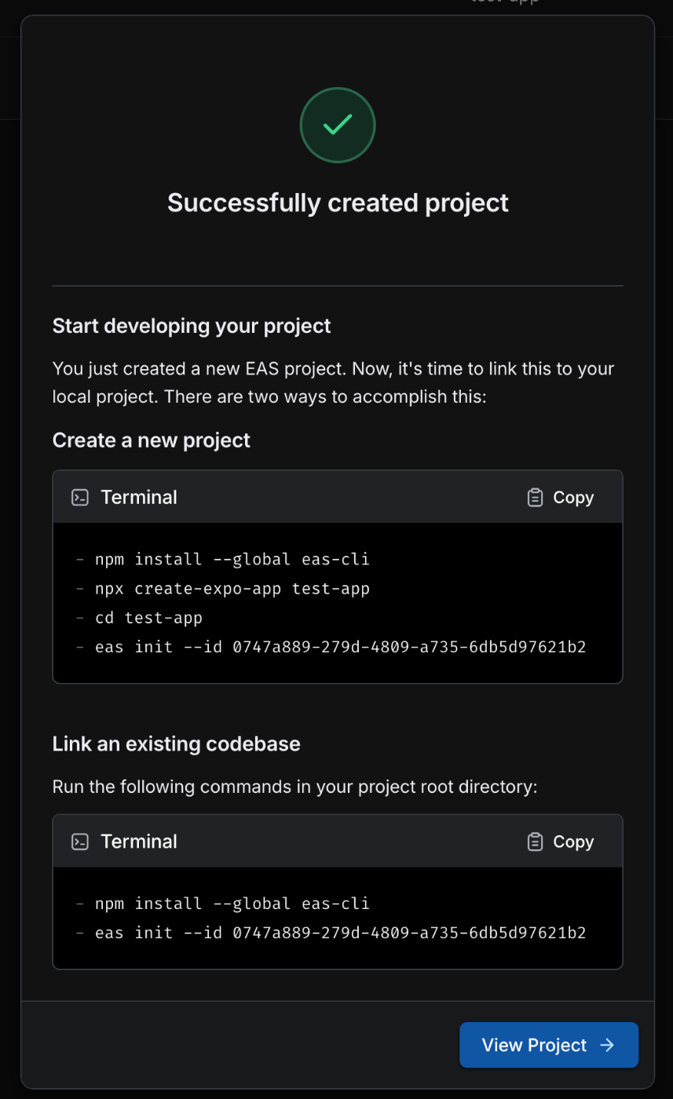Click the 'Run the following commands' instruction text
673x1099 pixels.
pos(294,787)
